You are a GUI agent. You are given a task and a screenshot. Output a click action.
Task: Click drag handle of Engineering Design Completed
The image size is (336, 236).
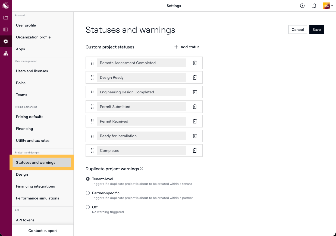point(92,92)
